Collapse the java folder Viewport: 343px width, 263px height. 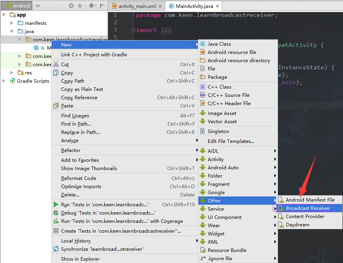tap(12, 31)
